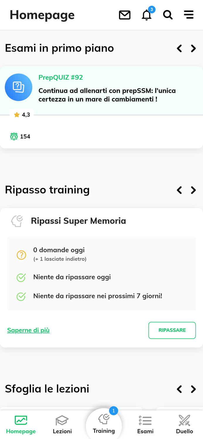This screenshot has width=203, height=439.
Task: Open the messages envelope icon
Action: click(x=125, y=14)
